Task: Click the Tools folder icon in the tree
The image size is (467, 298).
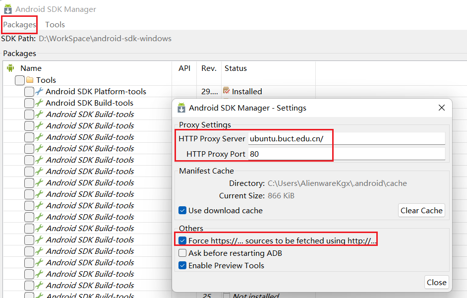Action: pyautogui.click(x=30, y=80)
